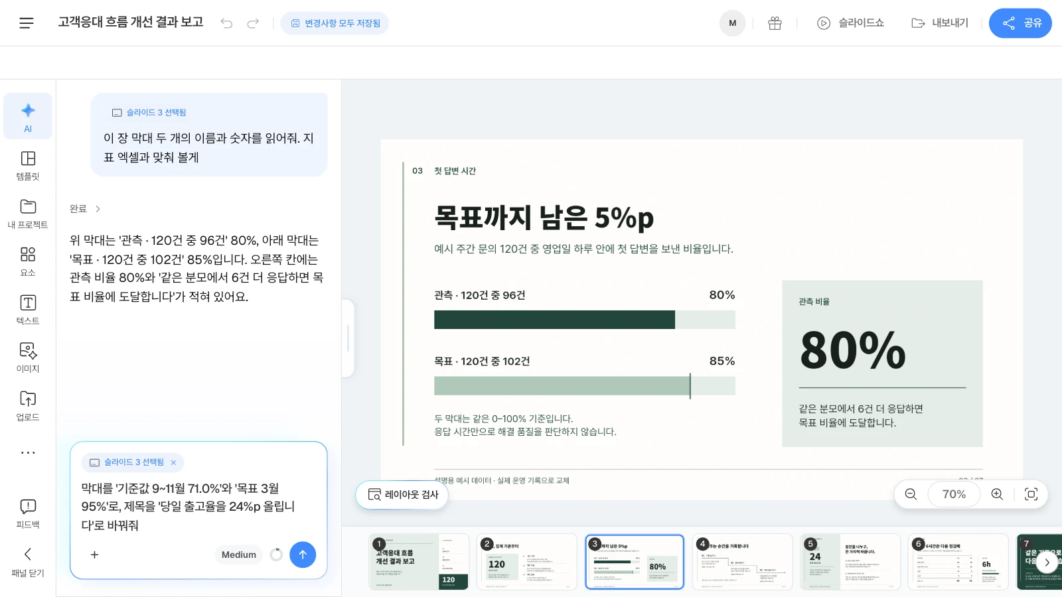Open the 70% zoom level control
1062x597 pixels.
click(954, 494)
